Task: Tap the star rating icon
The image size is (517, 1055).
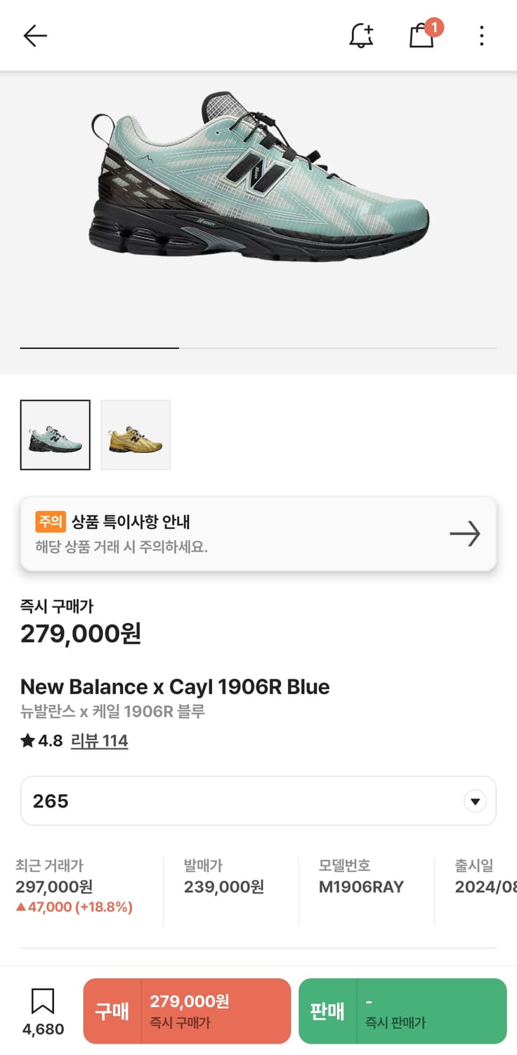Action: point(27,741)
